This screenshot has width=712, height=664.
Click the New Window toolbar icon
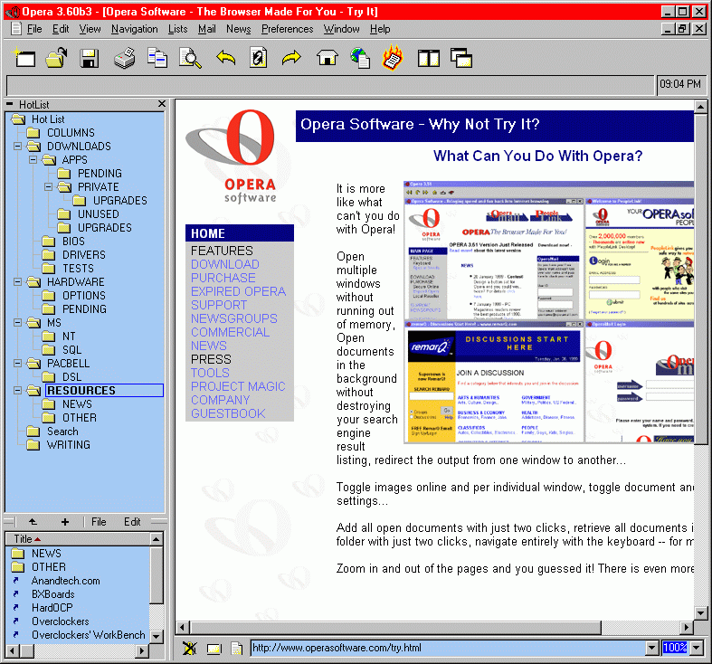point(24,60)
